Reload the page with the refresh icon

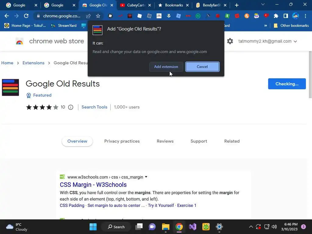click(x=26, y=16)
